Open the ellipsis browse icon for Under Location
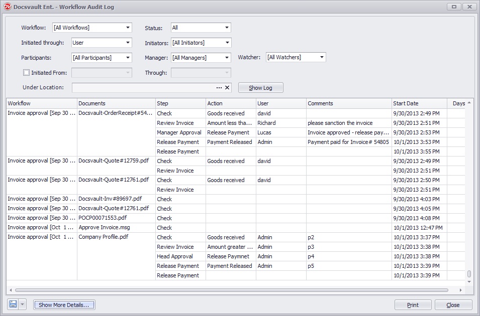Viewport: 480px width, 316px height. (x=218, y=87)
